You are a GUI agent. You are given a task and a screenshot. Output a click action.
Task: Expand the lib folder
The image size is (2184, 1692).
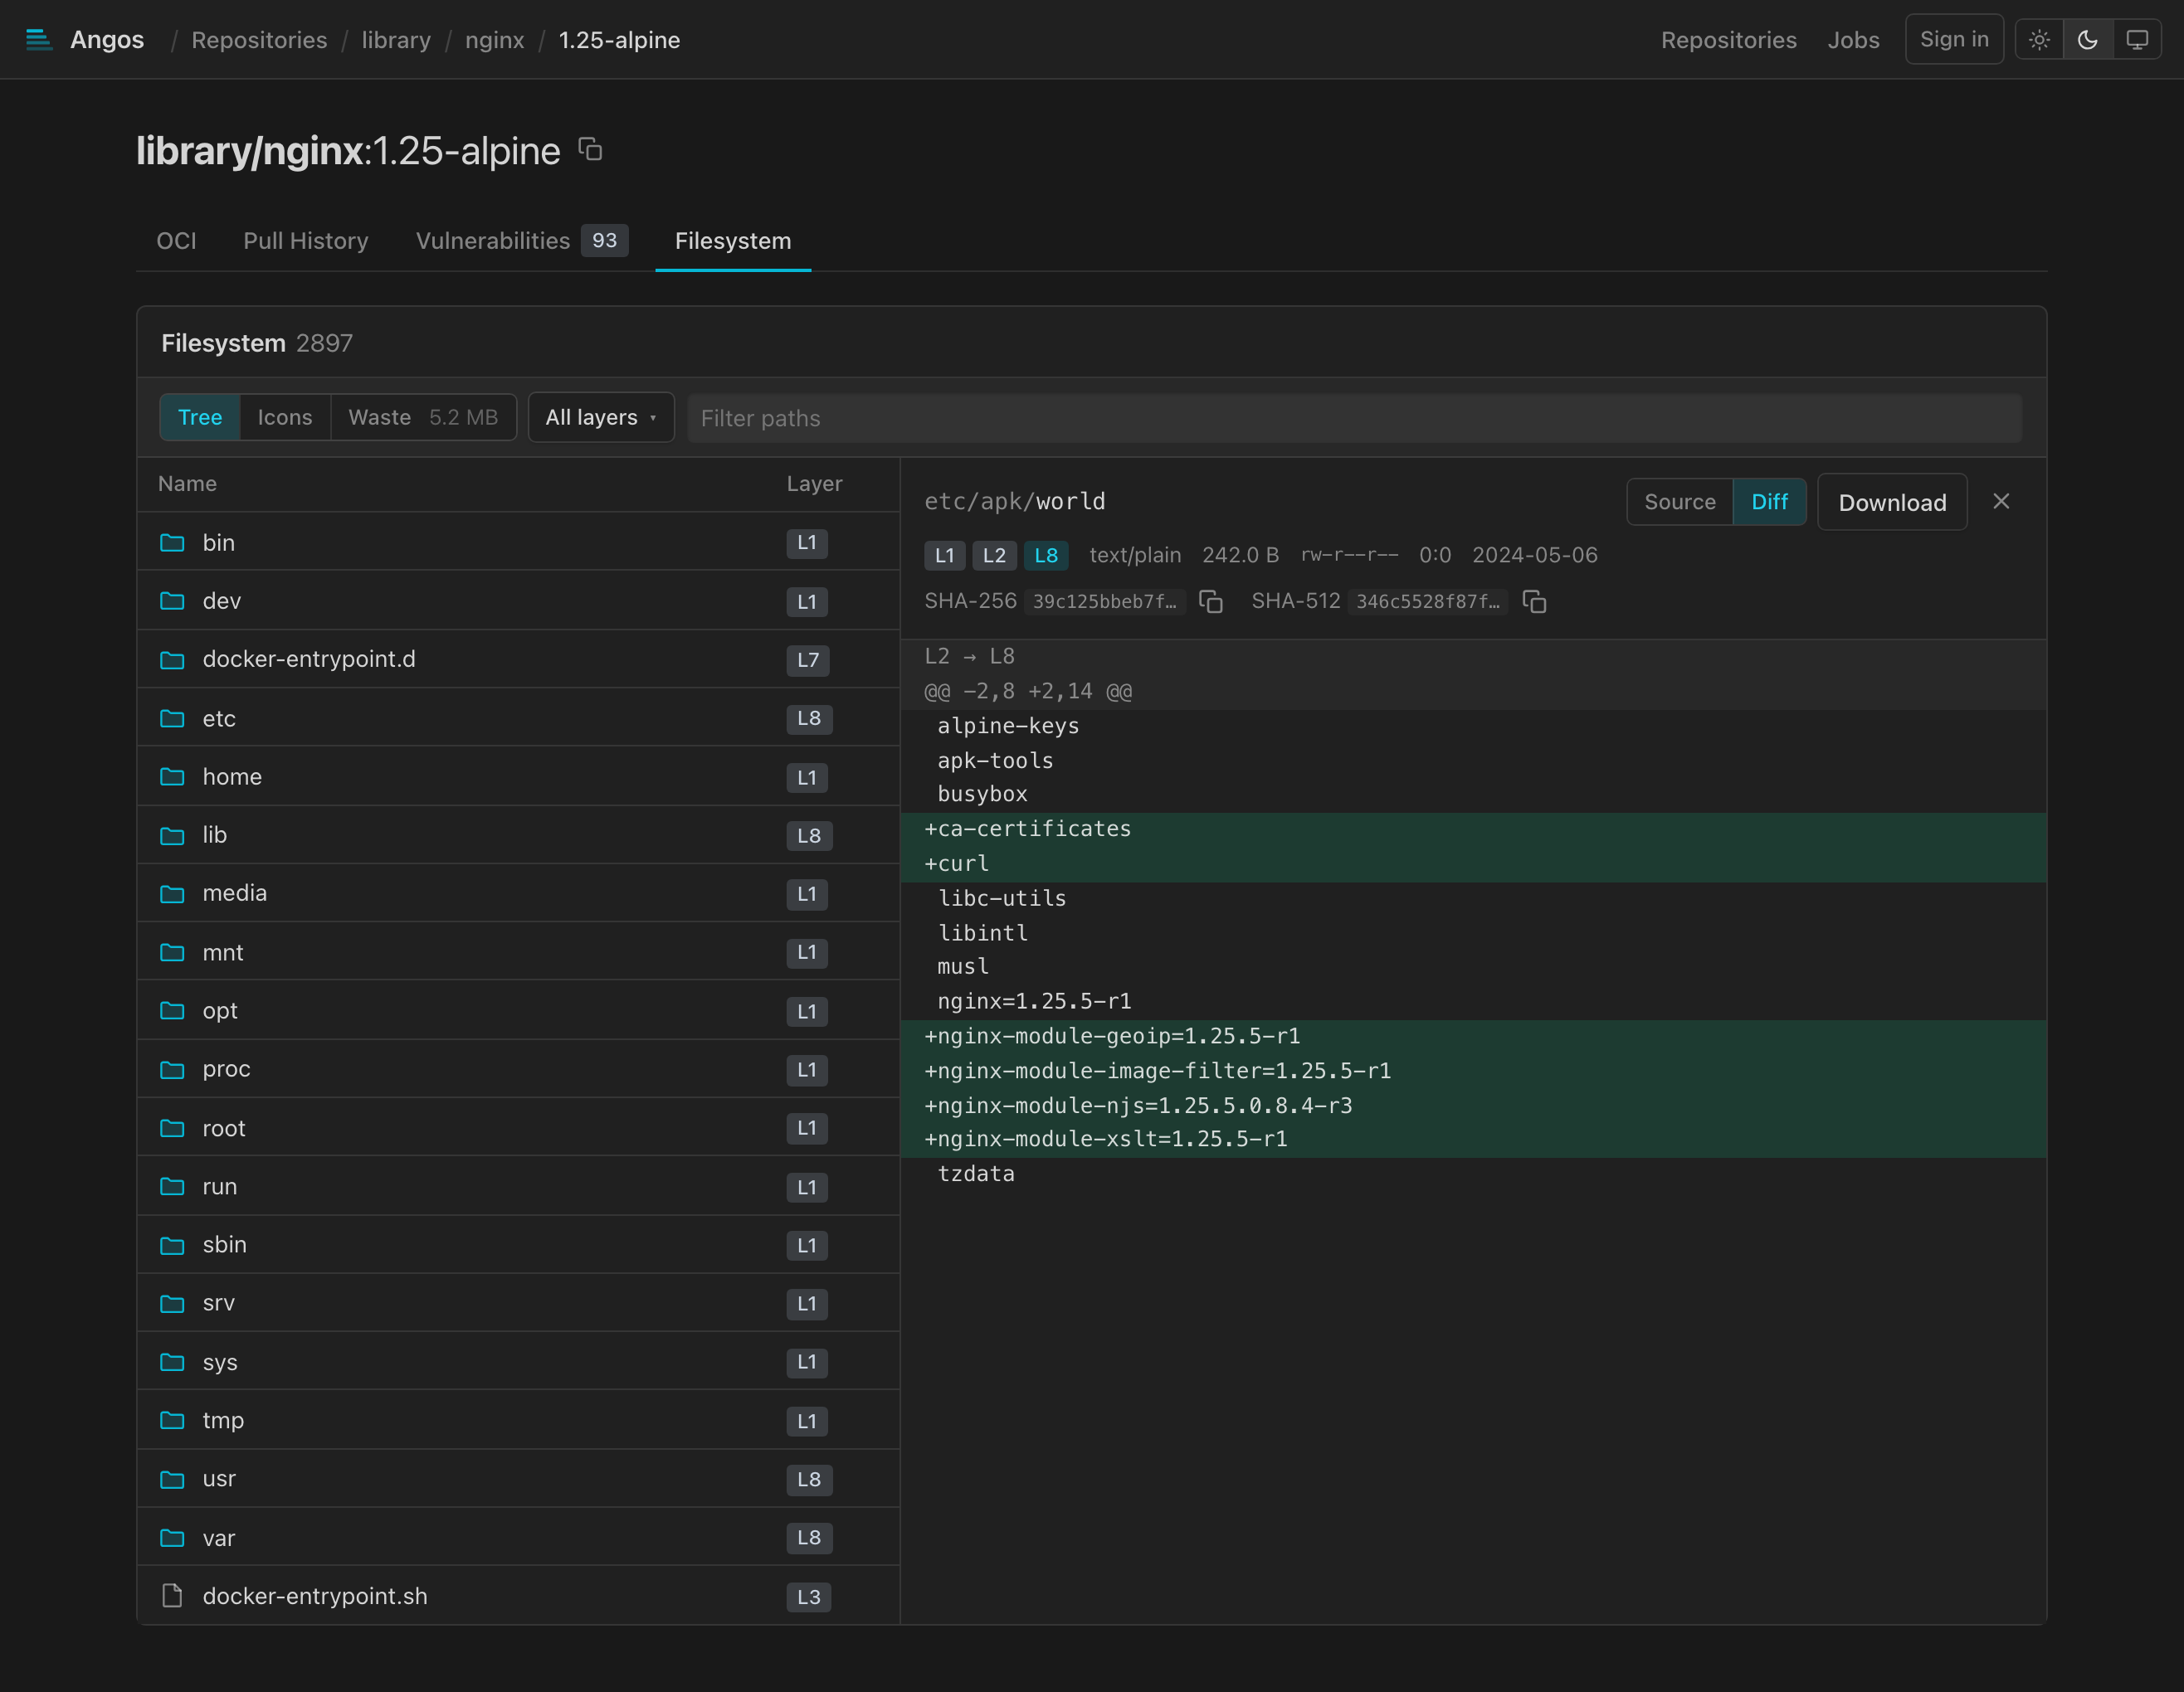point(518,835)
